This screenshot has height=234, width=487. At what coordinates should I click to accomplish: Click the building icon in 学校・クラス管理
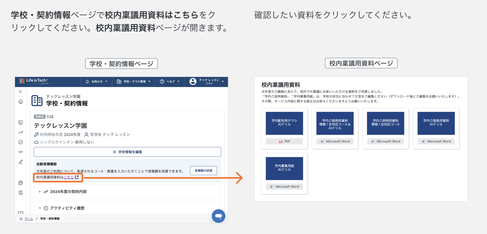[119, 81]
